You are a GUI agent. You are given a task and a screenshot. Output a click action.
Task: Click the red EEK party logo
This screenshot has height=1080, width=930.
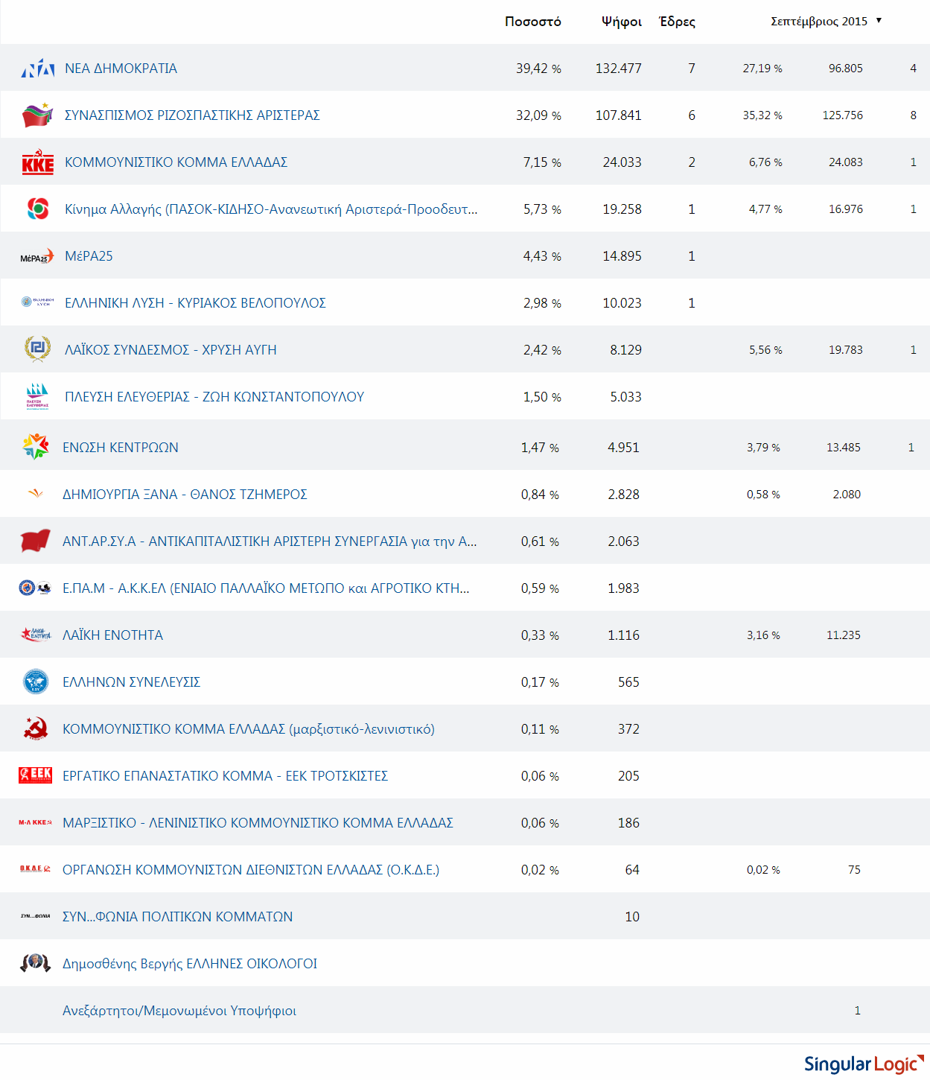click(x=36, y=775)
